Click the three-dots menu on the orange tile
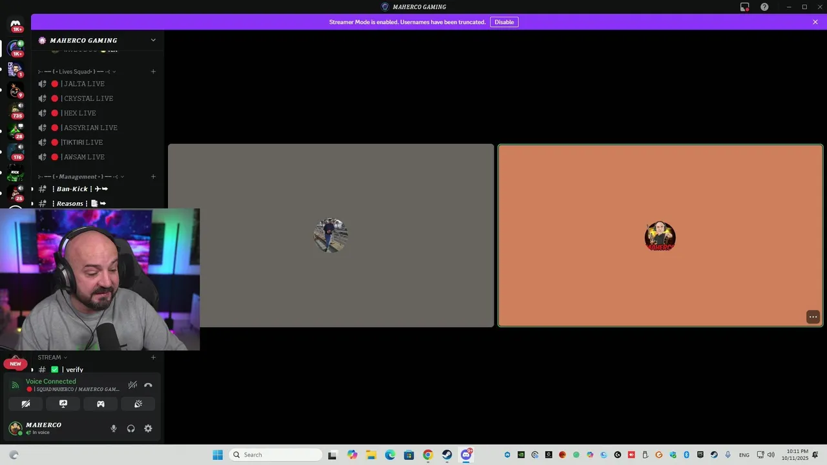827x465 pixels. (x=813, y=316)
